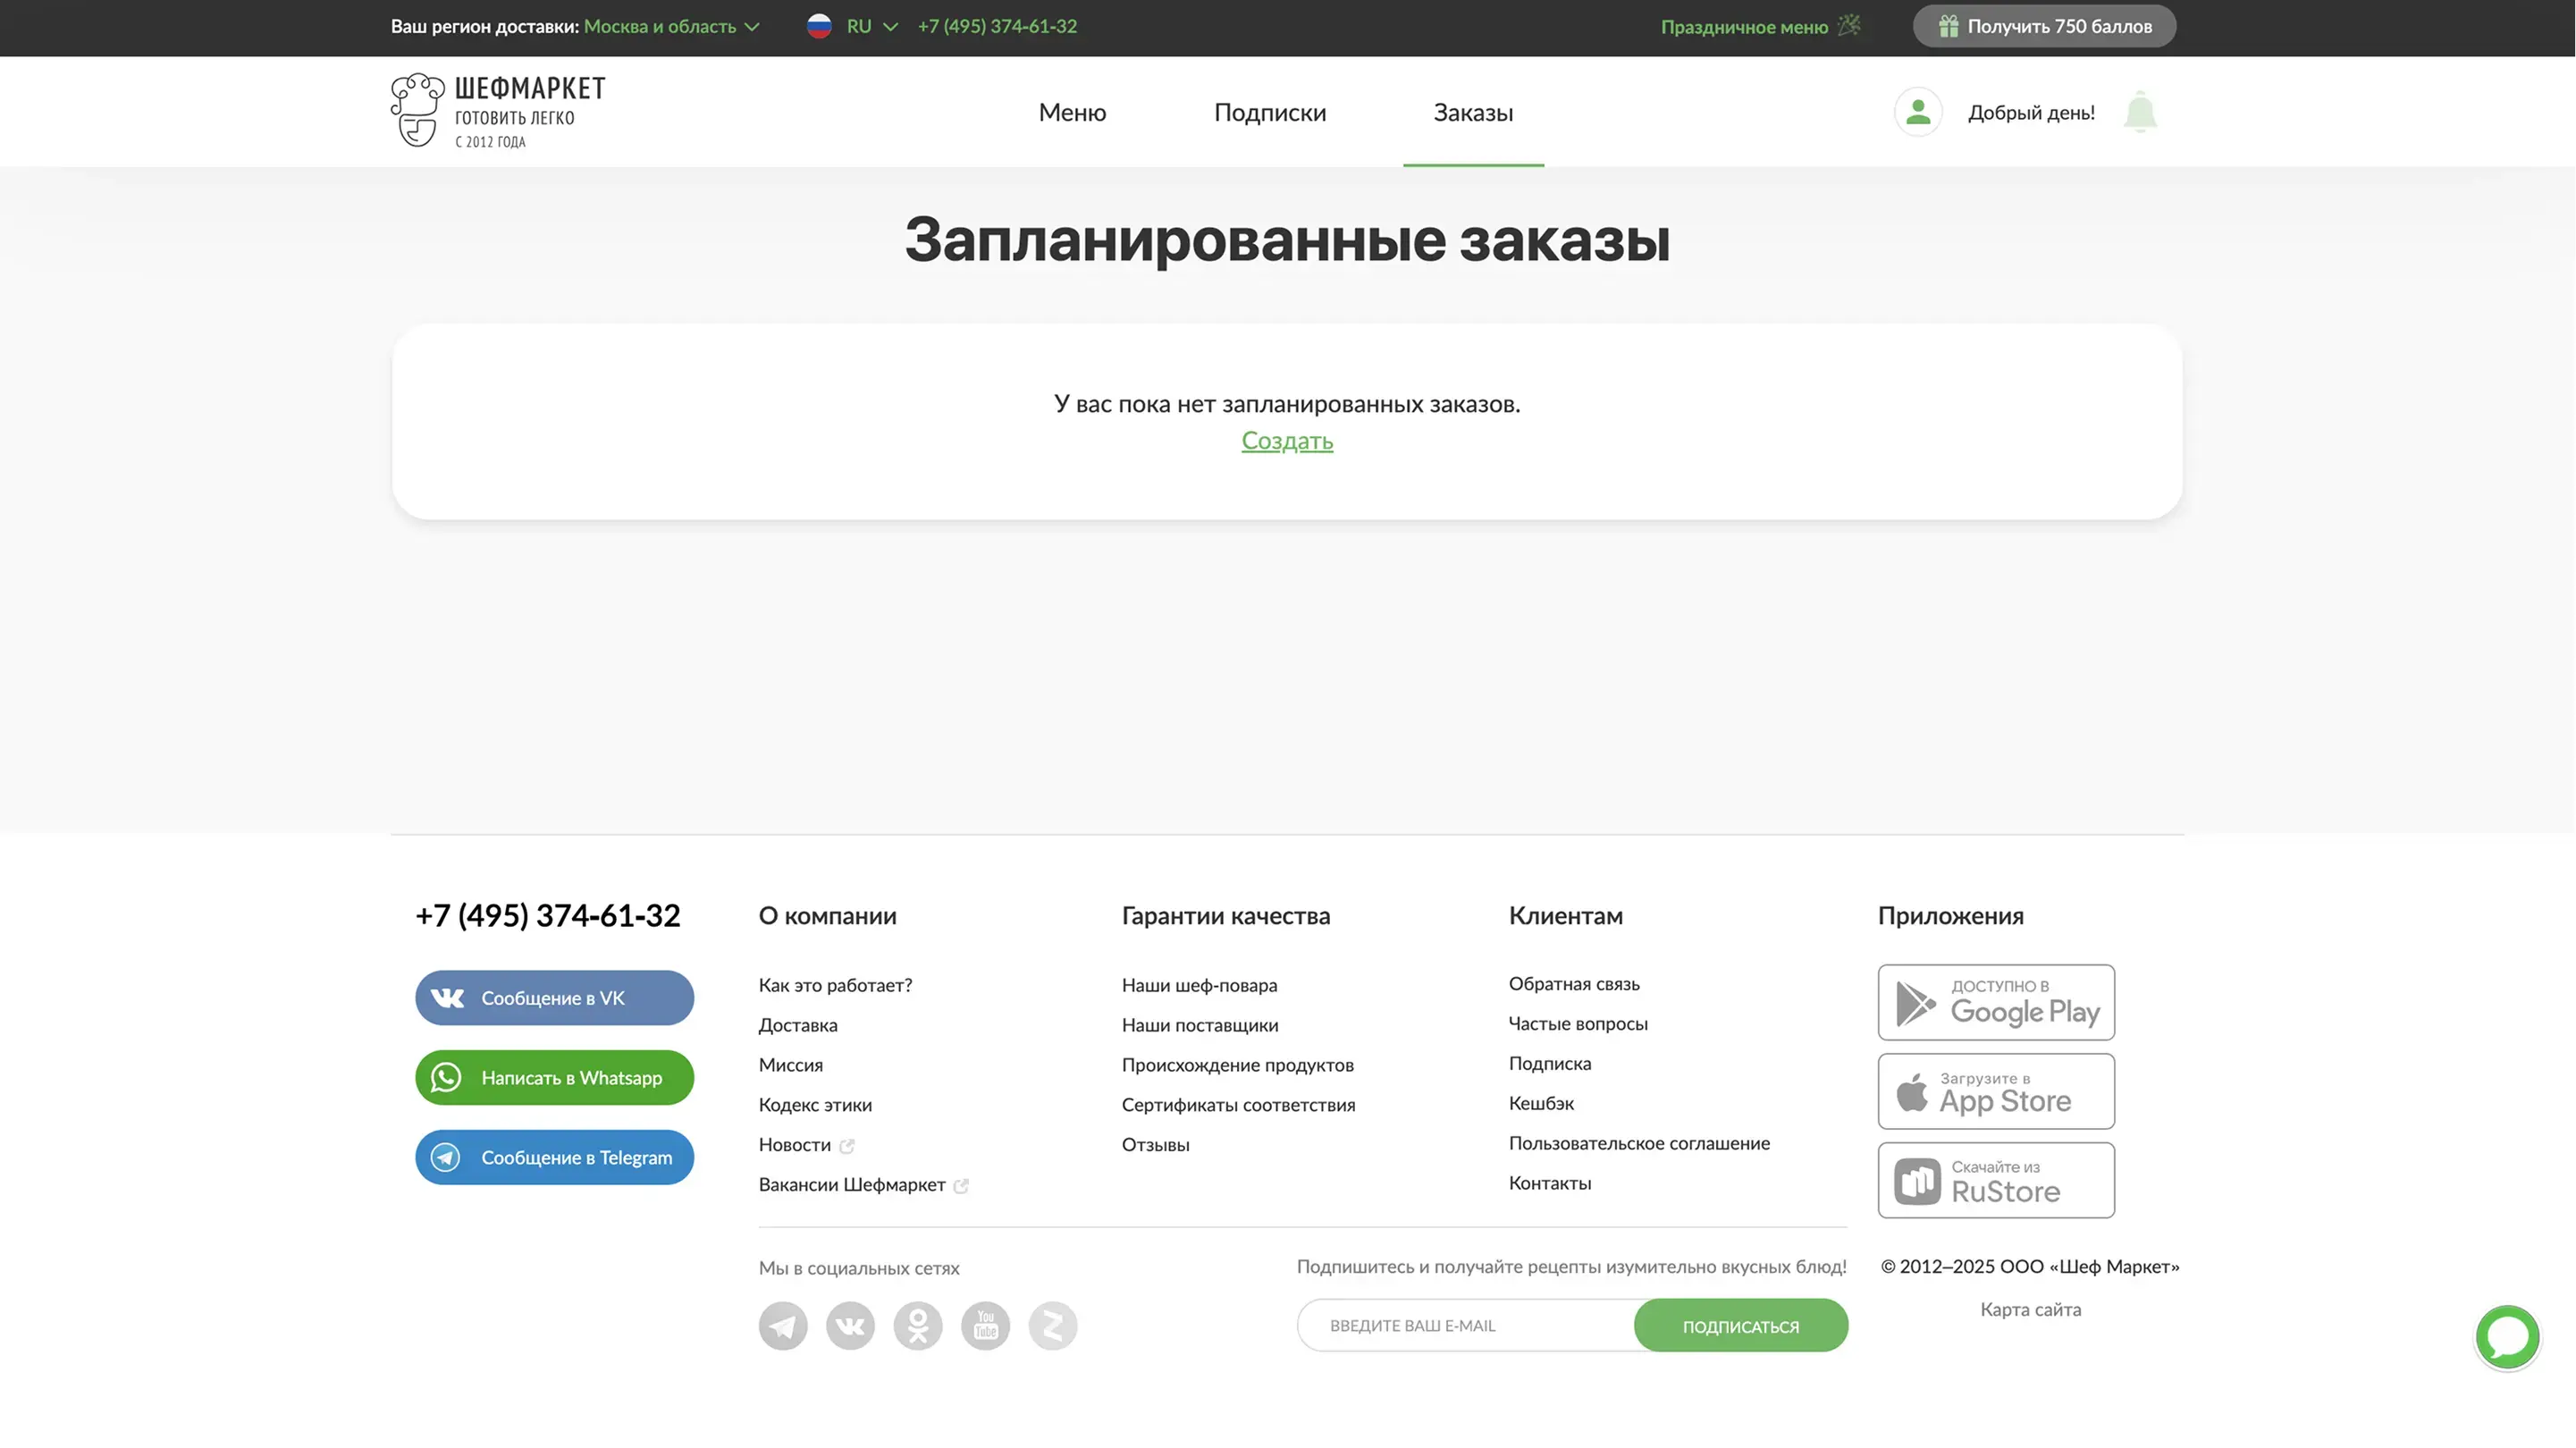Open the Odnoklassniki social icon
This screenshot has width=2576, height=1448.
(x=918, y=1326)
